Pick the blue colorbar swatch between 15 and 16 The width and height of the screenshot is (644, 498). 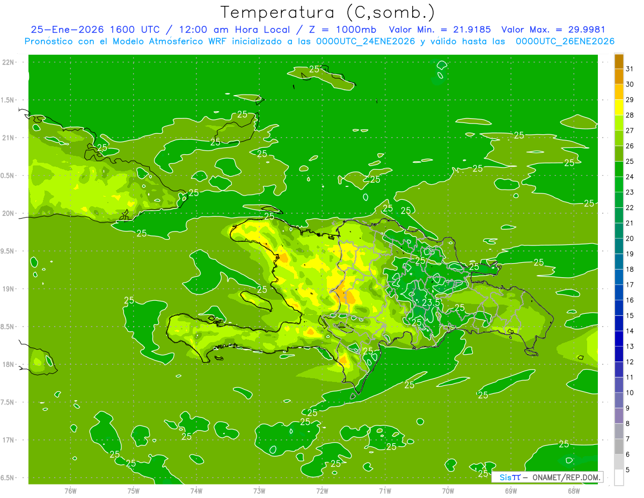[x=619, y=308]
